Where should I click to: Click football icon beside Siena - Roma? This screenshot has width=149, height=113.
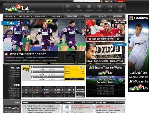(33, 72)
